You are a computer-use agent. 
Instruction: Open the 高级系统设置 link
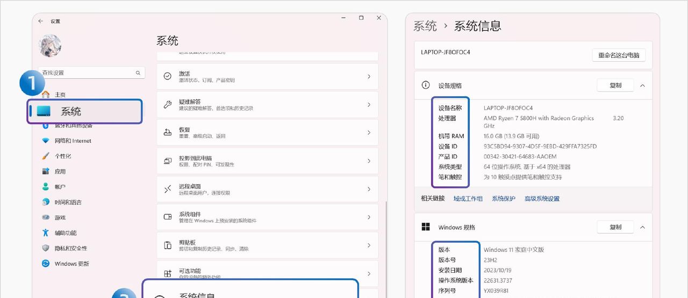pyautogui.click(x=542, y=199)
